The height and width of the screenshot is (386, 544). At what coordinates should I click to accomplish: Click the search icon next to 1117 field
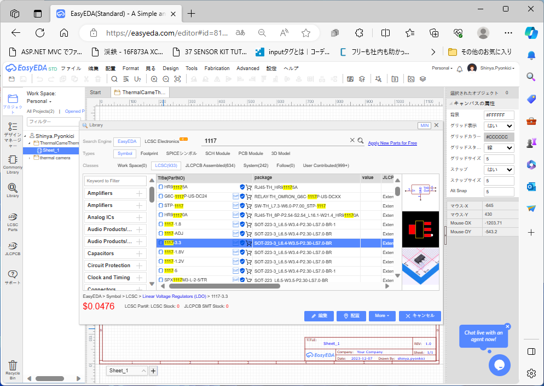(x=361, y=141)
